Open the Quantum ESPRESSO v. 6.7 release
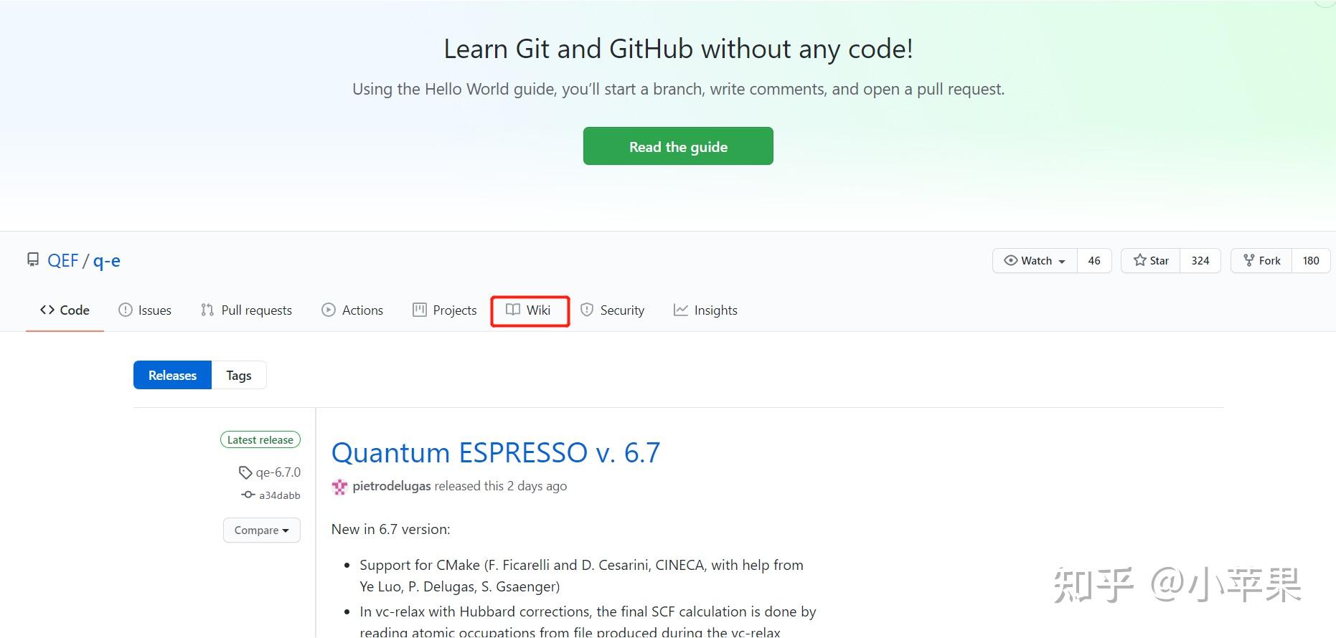 point(496,452)
